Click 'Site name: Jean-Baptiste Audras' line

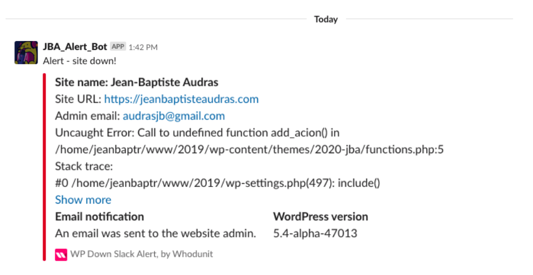point(137,82)
